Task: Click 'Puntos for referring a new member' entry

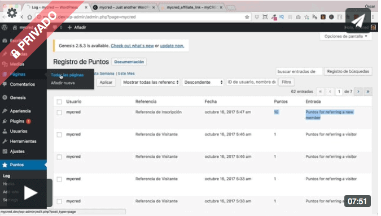Action: [x=330, y=115]
